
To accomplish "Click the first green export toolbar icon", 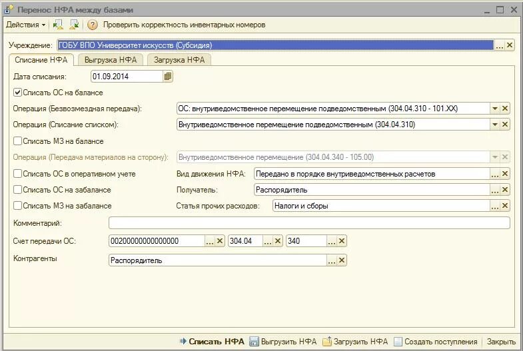I will [x=58, y=25].
